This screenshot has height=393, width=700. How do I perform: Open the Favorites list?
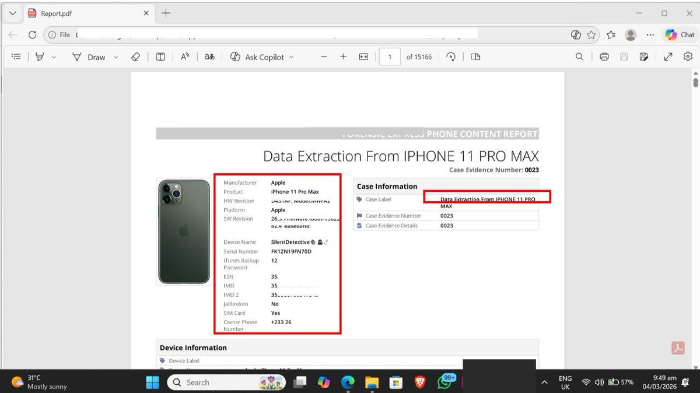click(x=611, y=35)
